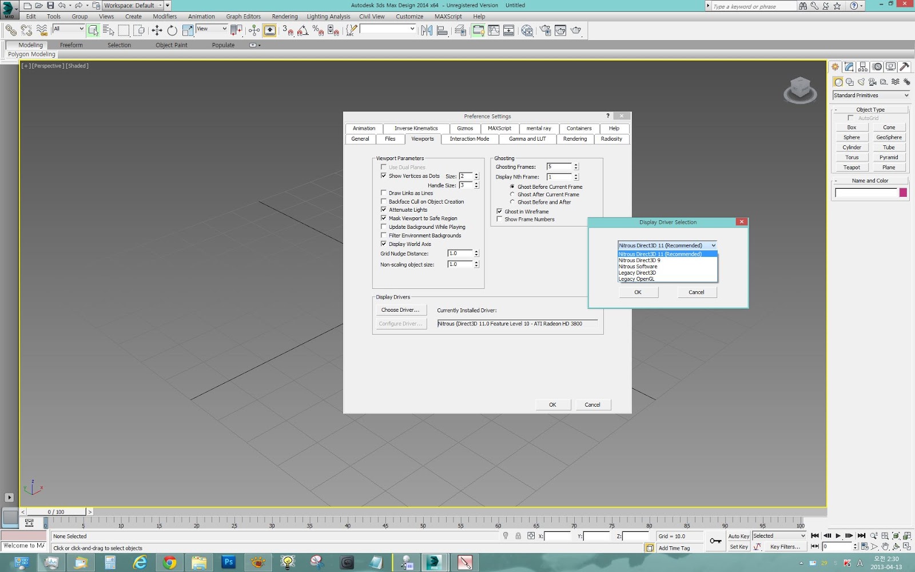Open the Selected key filter dropdown
The height and width of the screenshot is (572, 915).
coord(779,536)
